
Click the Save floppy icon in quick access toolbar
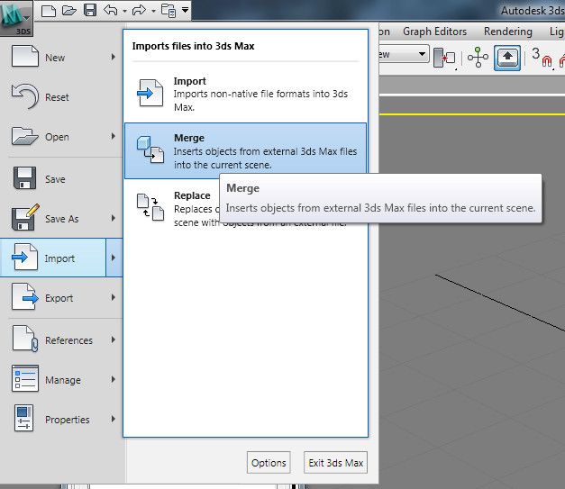[90, 10]
